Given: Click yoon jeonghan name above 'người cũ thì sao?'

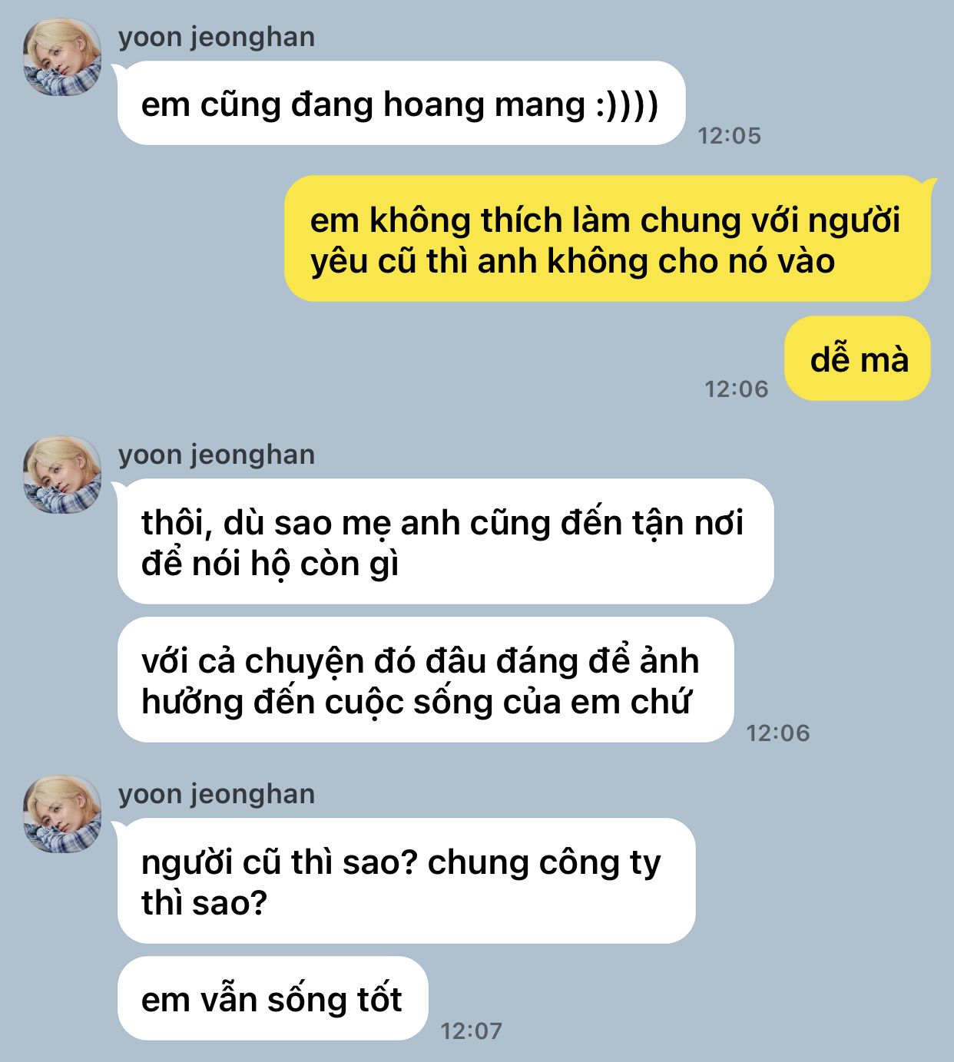Looking at the screenshot, I should coord(217,794).
